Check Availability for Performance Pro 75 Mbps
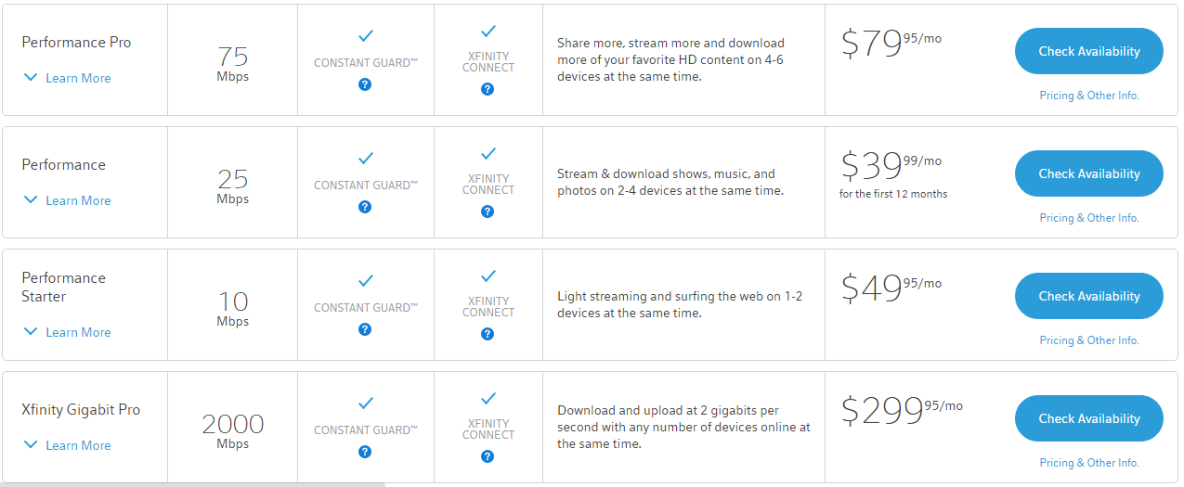 (1088, 51)
